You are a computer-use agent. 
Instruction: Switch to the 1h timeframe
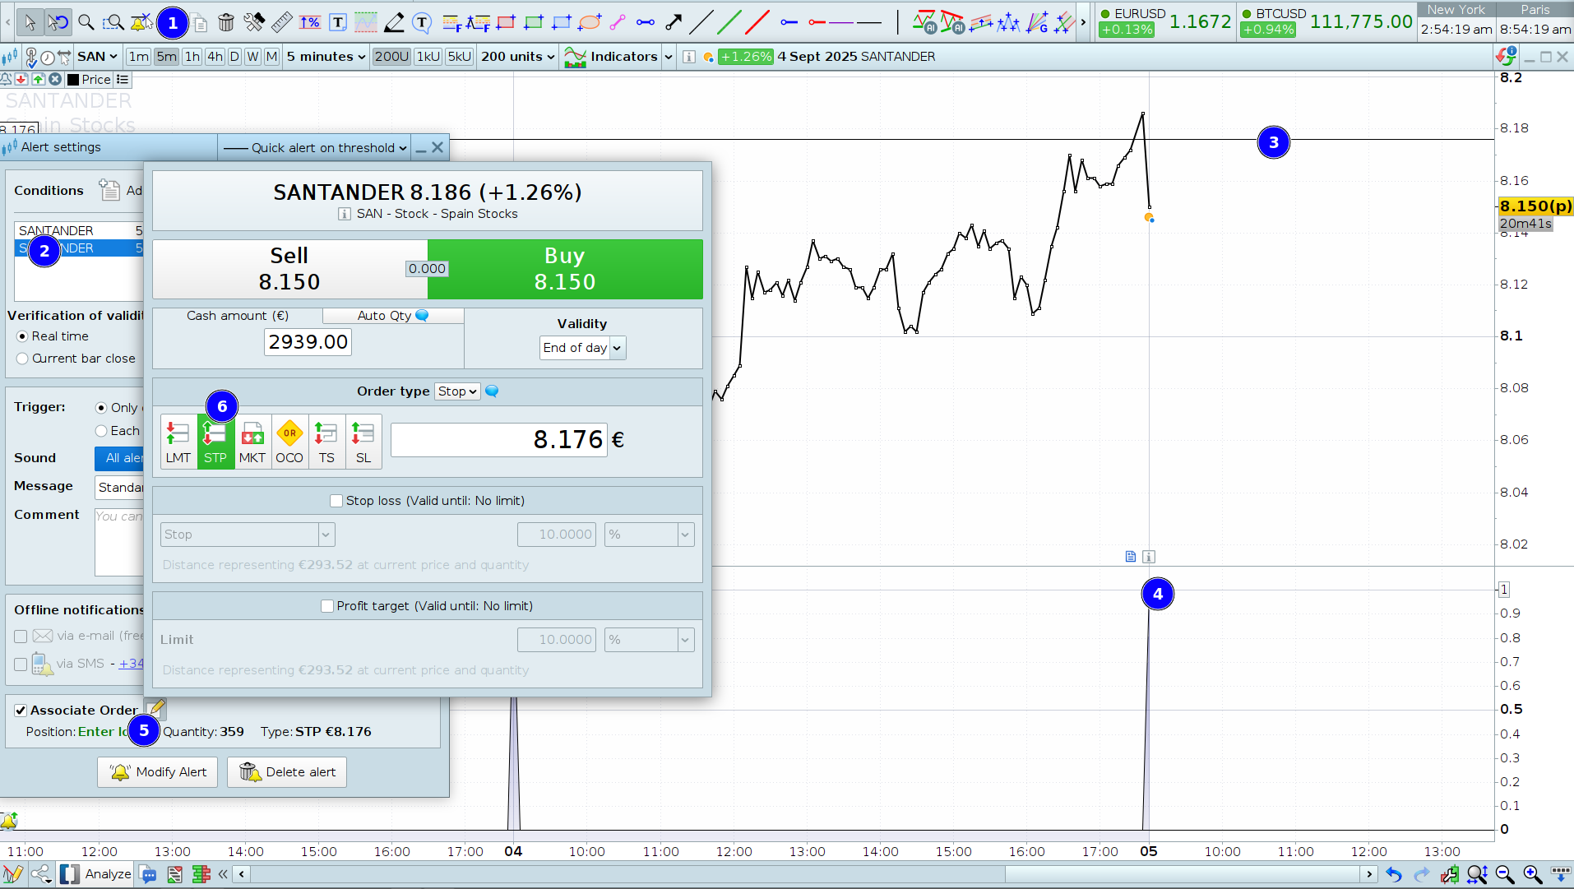(192, 57)
